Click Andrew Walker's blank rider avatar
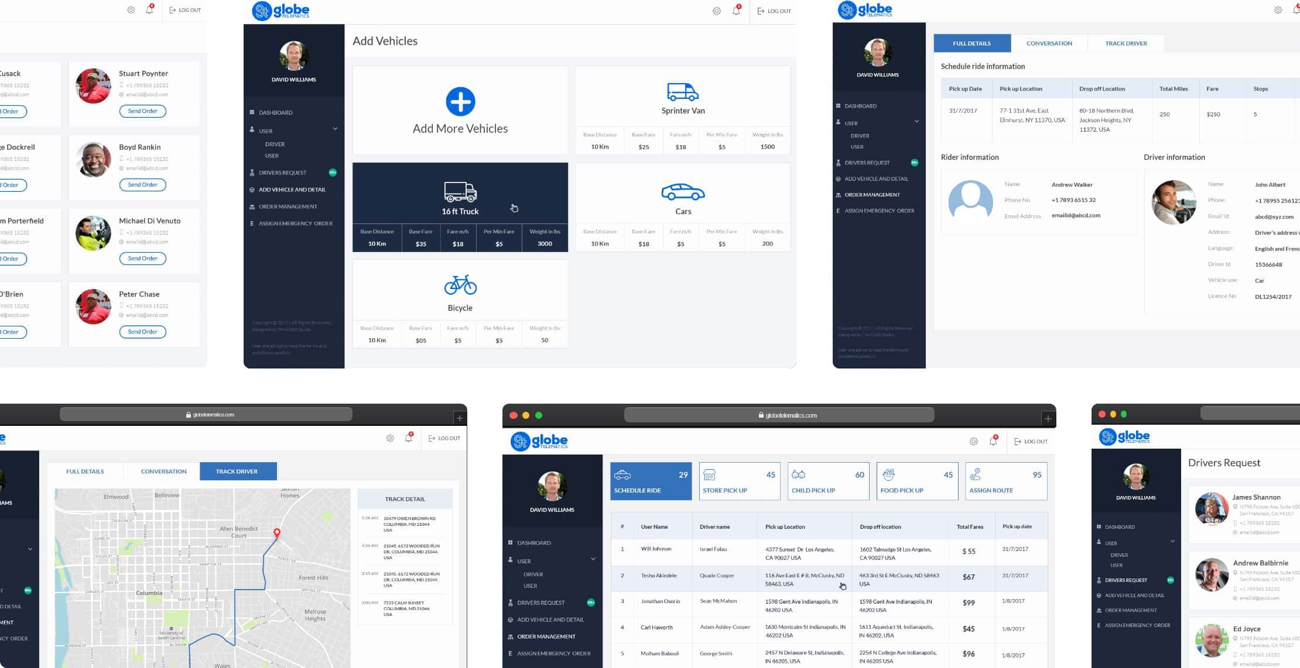Viewport: 1300px width, 668px height. [970, 202]
